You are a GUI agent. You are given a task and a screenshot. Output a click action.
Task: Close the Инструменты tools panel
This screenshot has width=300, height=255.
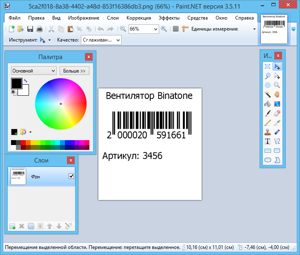pyautogui.click(x=278, y=55)
